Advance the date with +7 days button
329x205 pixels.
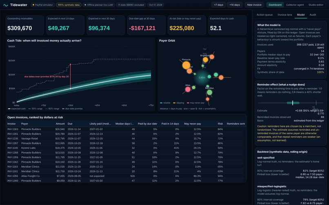point(218,5)
